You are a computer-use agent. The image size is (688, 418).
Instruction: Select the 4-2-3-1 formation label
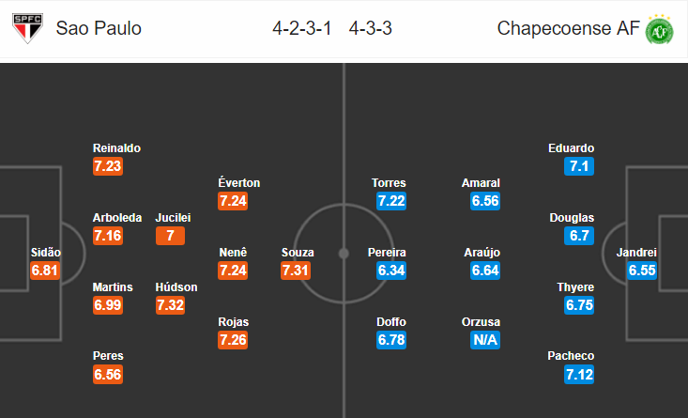303,28
